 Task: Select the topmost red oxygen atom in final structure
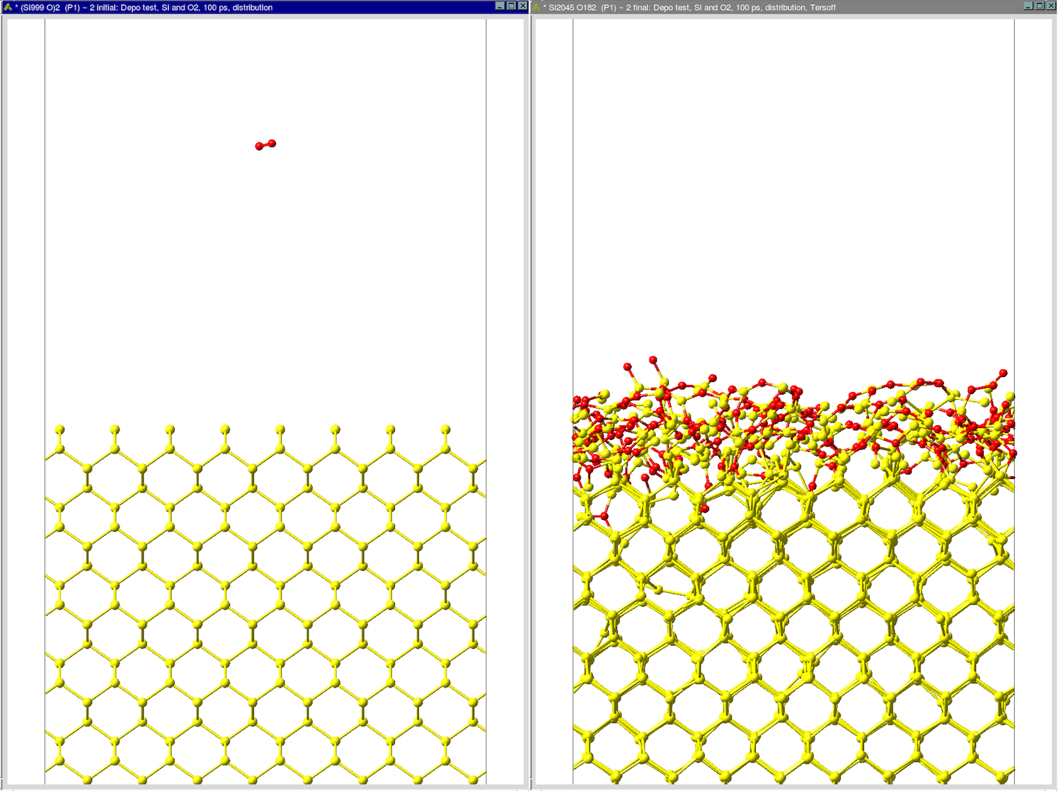652,360
